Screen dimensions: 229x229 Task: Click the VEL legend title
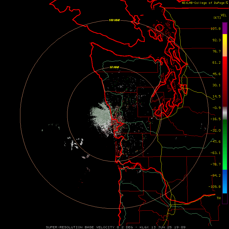pyautogui.click(x=223, y=15)
